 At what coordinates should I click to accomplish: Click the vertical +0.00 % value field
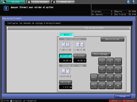point(65,61)
